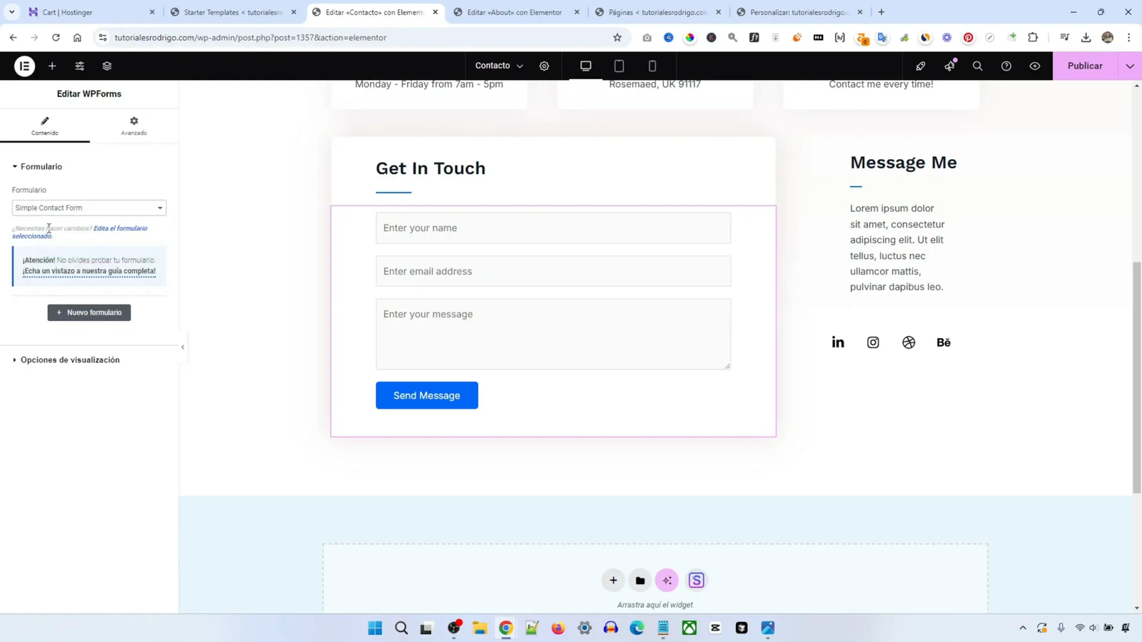Switch to the Avanzado tab

point(133,126)
